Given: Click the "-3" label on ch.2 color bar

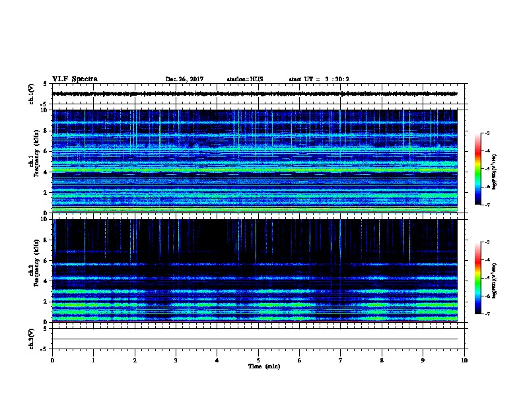Looking at the screenshot, I should click(x=487, y=242).
